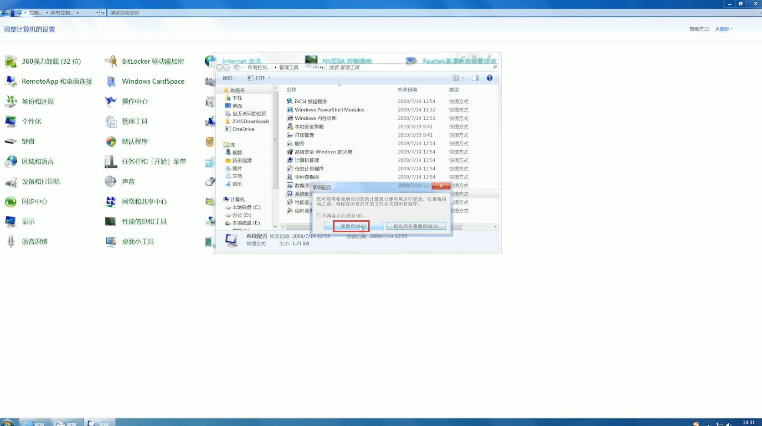Open 个性化 settings

pos(23,121)
